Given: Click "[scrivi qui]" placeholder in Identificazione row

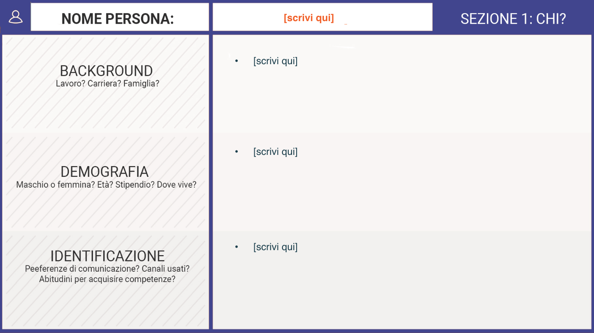Looking at the screenshot, I should (275, 247).
